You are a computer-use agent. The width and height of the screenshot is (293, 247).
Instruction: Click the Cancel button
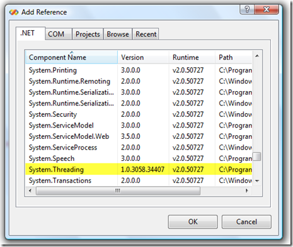pos(246,222)
